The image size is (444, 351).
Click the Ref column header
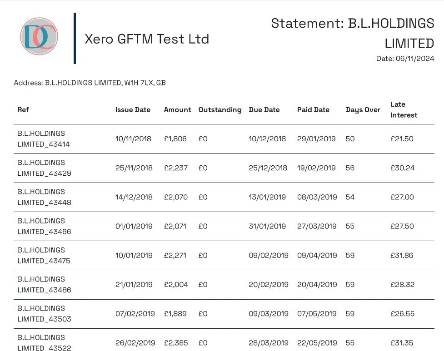click(23, 110)
